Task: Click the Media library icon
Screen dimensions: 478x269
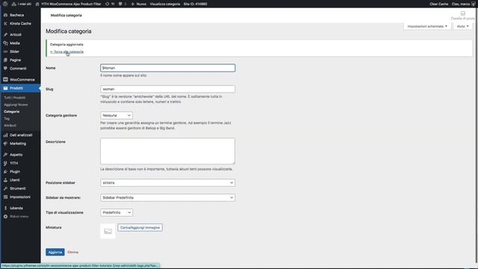Action: click(5, 43)
